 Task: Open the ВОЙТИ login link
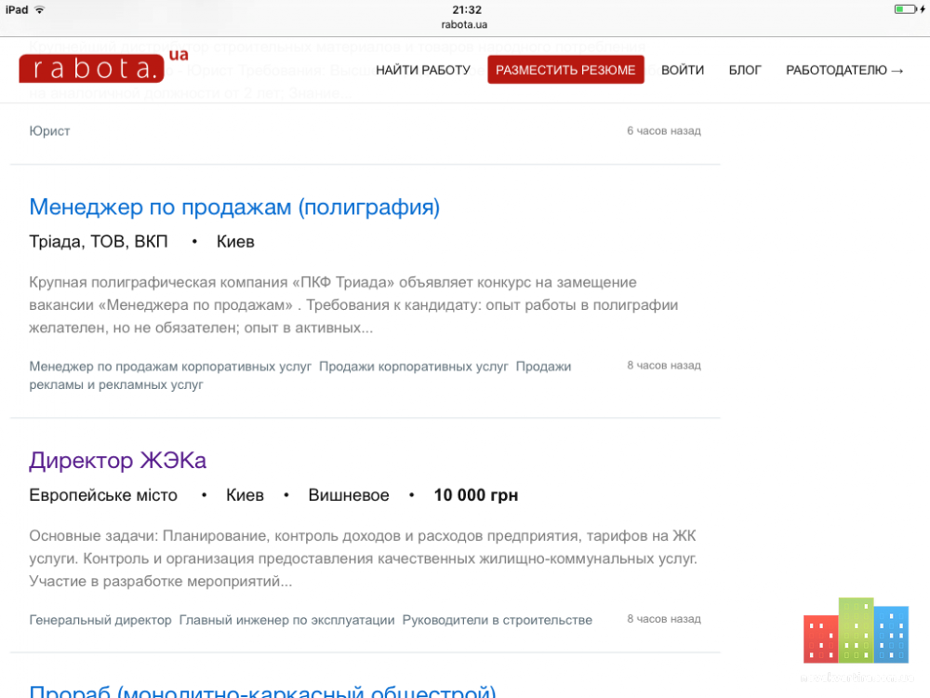[683, 70]
